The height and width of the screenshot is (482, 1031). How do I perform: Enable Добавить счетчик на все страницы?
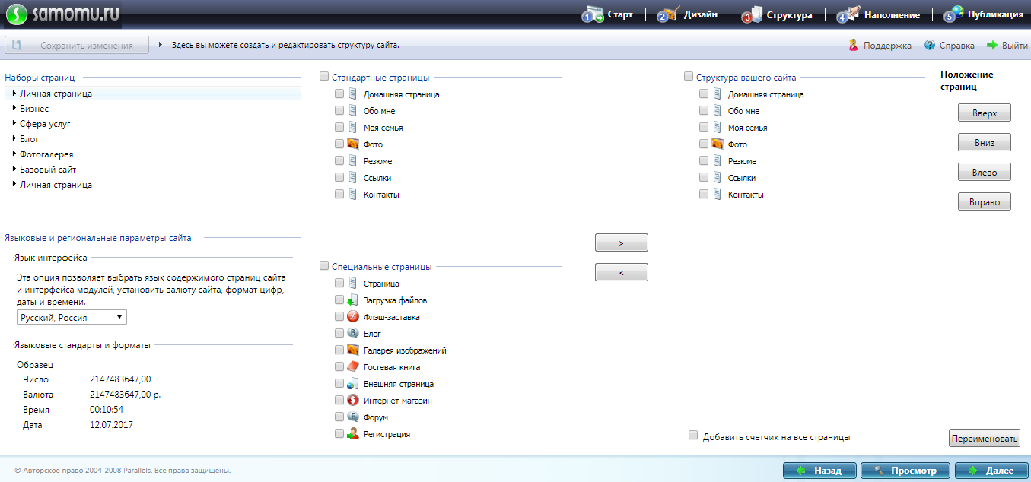[x=693, y=436]
